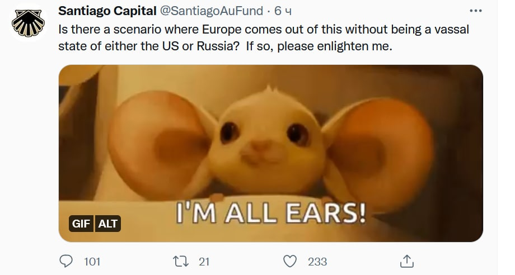The width and height of the screenshot is (515, 275).
Task: Click the reply speech bubble icon
Action: (67, 261)
